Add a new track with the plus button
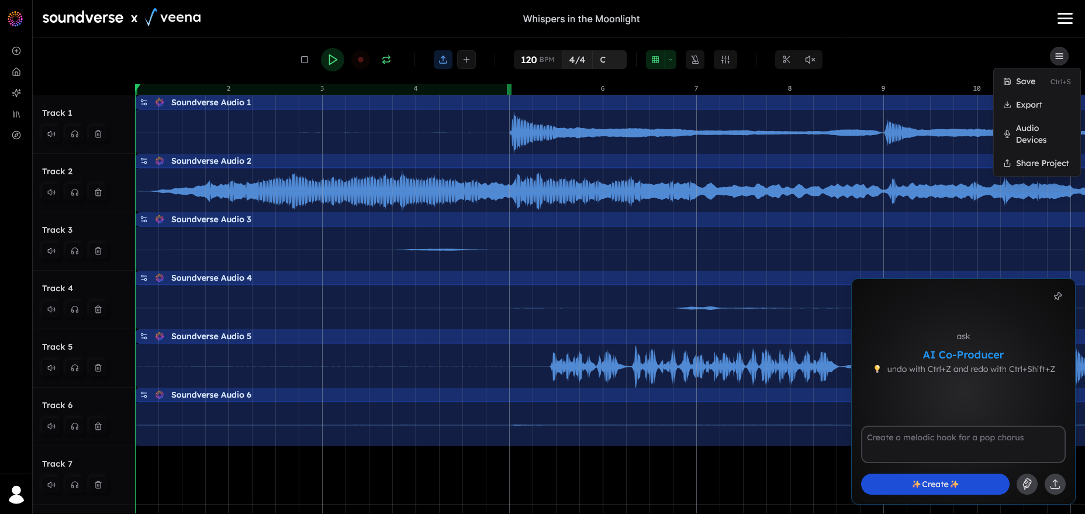 (467, 60)
